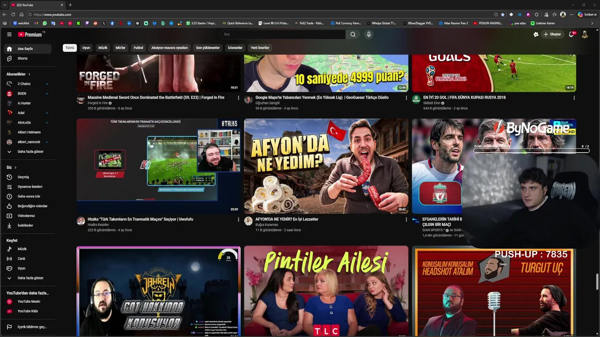Open the browser tab list dropdown arrow
The height and width of the screenshot is (337, 600).
click(x=4, y=5)
